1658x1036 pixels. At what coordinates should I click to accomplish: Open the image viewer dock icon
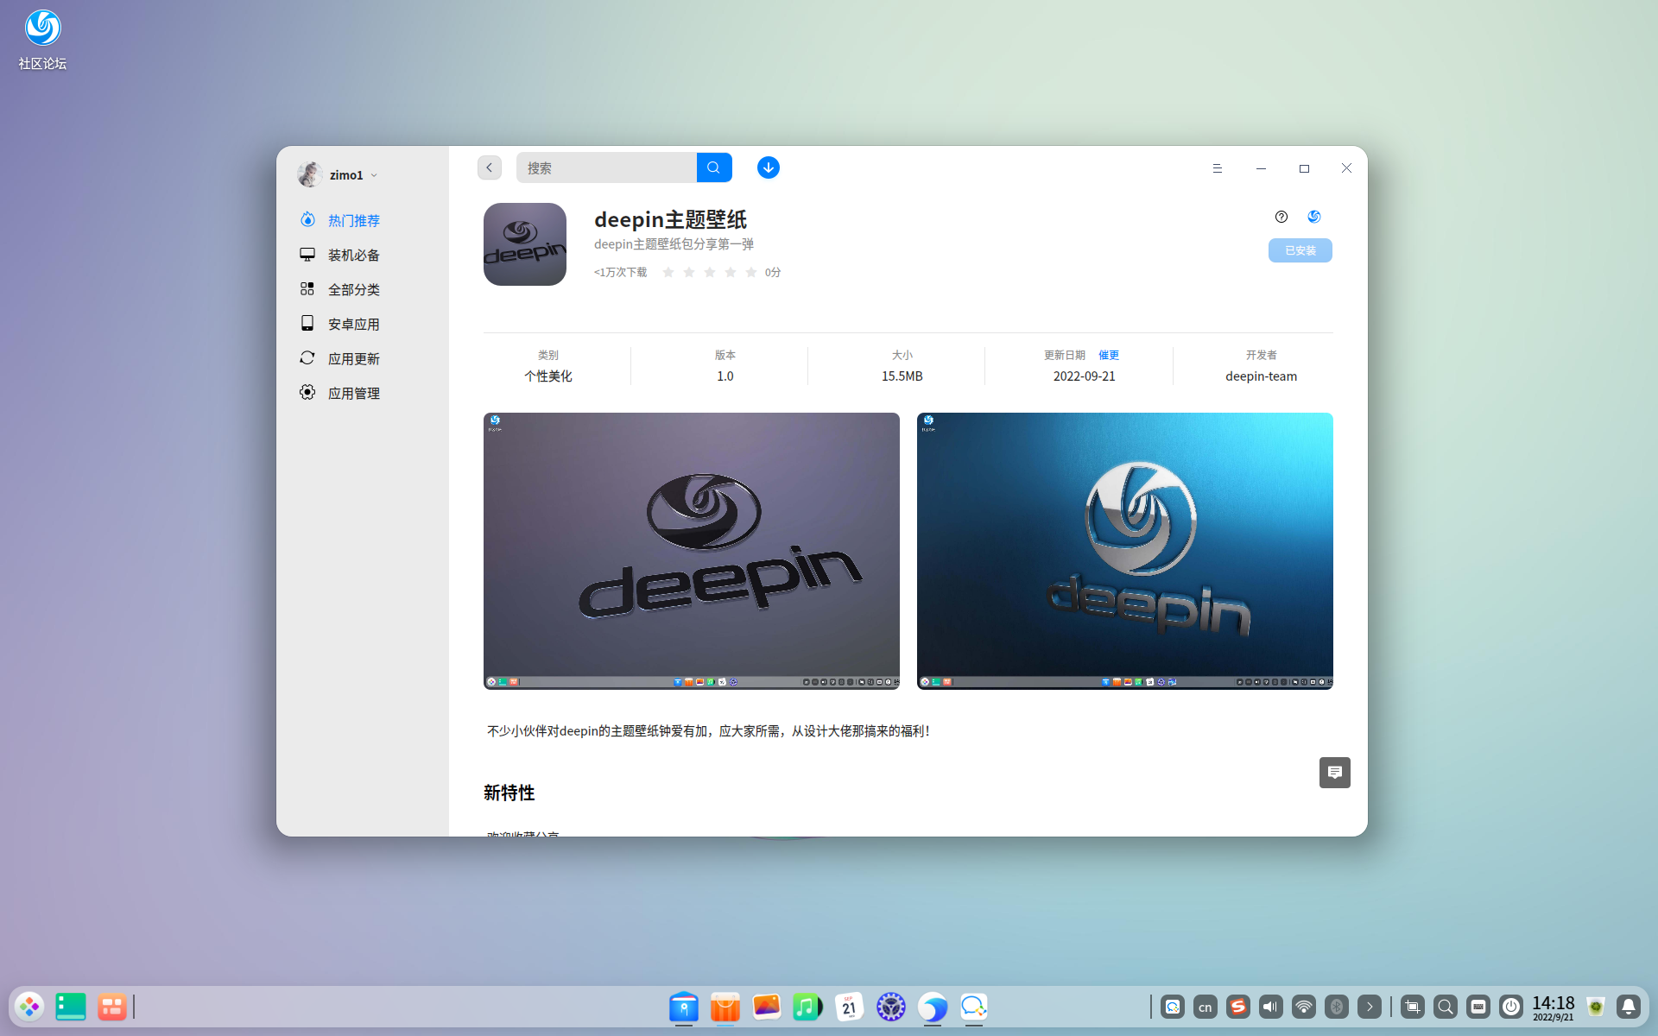[767, 1007]
